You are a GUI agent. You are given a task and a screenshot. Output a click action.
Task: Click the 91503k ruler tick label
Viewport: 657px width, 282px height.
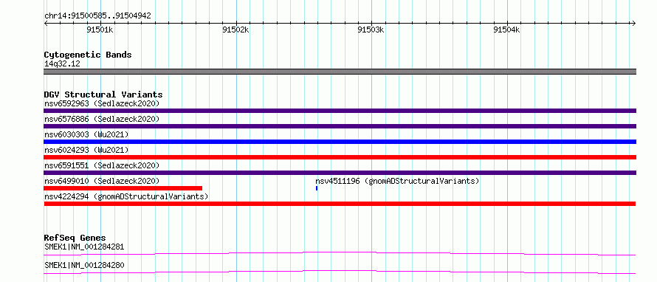point(371,30)
